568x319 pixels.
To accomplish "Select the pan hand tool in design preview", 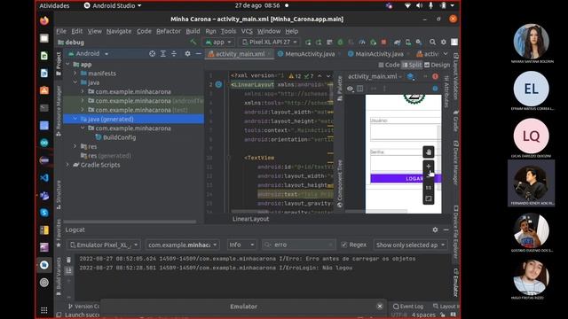I will point(428,152).
